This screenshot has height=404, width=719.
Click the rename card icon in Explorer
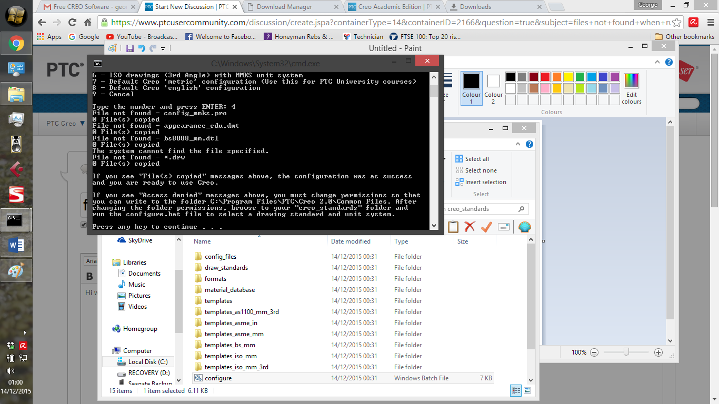[x=504, y=227]
